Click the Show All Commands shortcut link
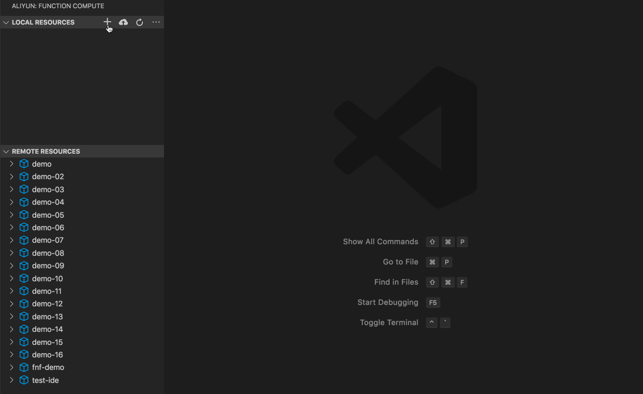Image resolution: width=643 pixels, height=394 pixels. point(381,241)
